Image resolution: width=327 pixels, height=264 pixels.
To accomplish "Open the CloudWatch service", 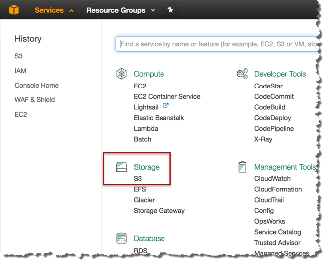I will pos(272,179).
